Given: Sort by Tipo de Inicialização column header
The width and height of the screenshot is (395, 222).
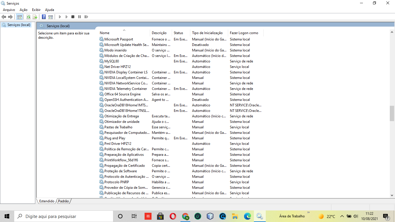Looking at the screenshot, I should [x=209, y=33].
